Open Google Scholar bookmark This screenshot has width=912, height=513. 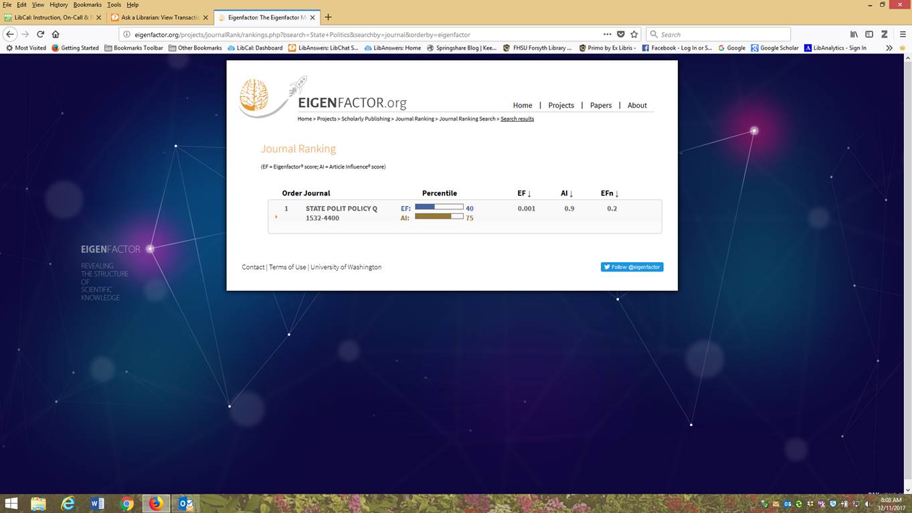pos(775,48)
